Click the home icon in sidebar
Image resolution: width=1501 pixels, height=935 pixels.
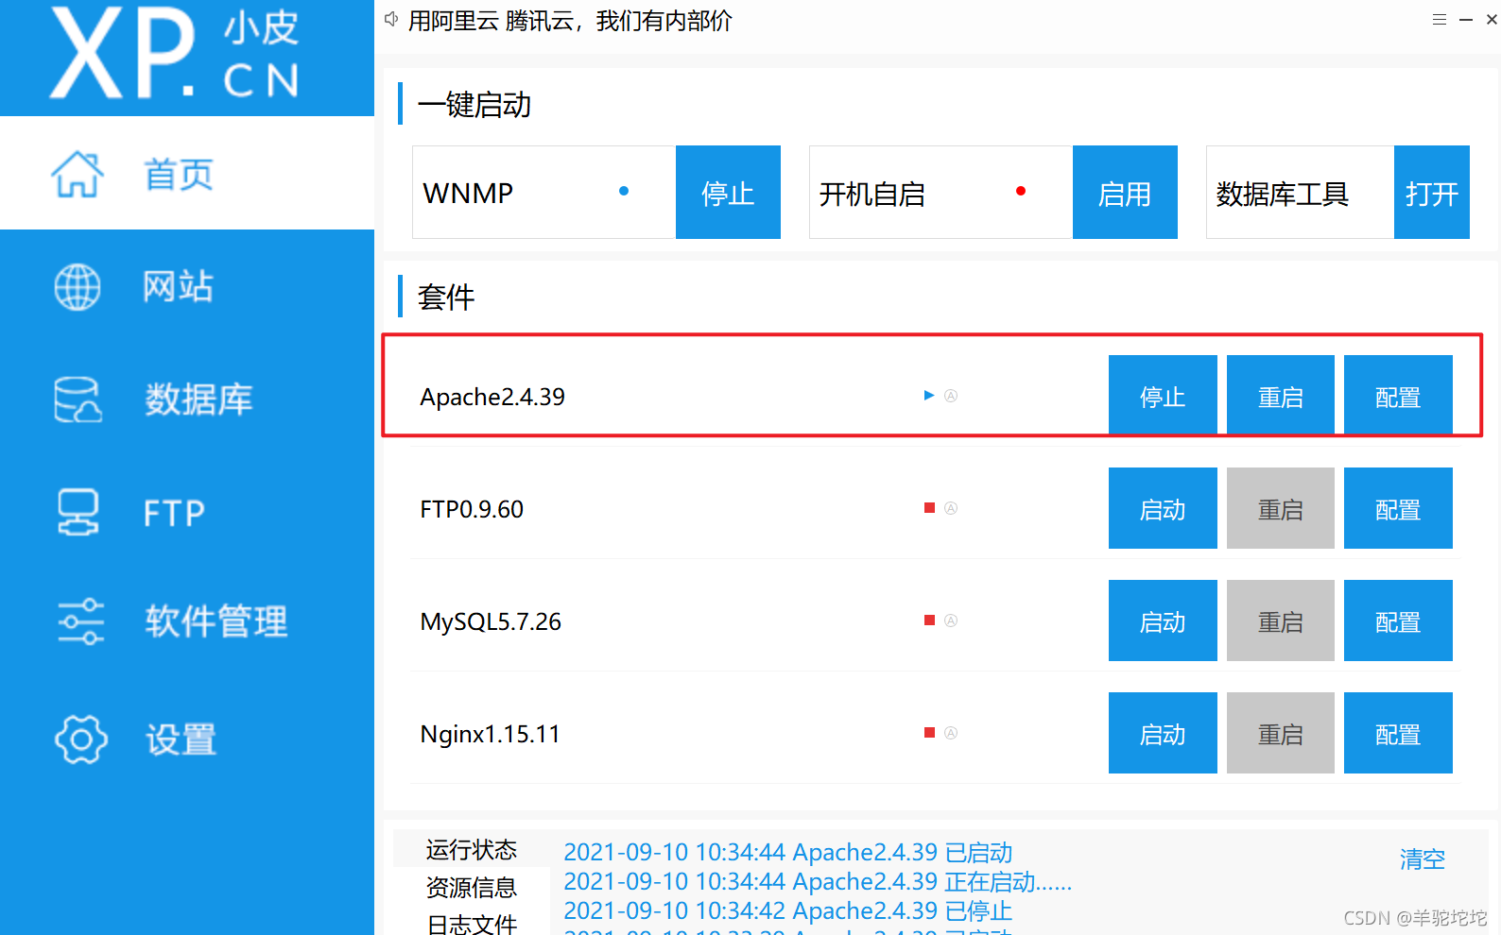[x=78, y=174]
